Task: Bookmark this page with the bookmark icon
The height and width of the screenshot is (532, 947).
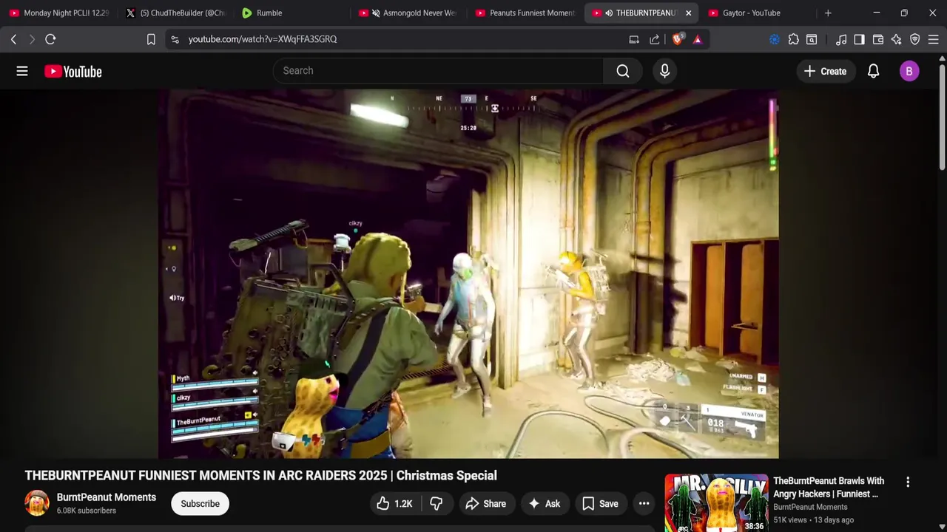Action: (x=151, y=39)
